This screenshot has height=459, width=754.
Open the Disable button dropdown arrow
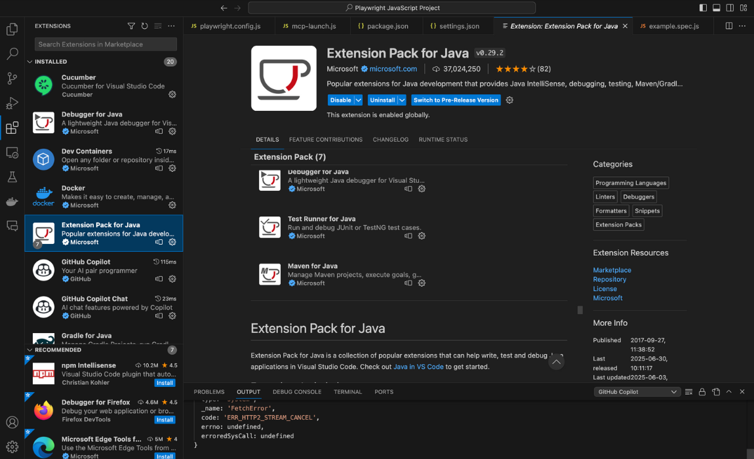pyautogui.click(x=359, y=100)
